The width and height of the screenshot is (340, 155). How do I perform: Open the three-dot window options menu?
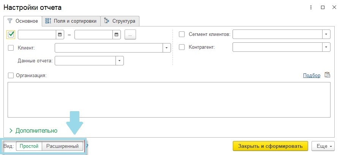tap(311, 7)
